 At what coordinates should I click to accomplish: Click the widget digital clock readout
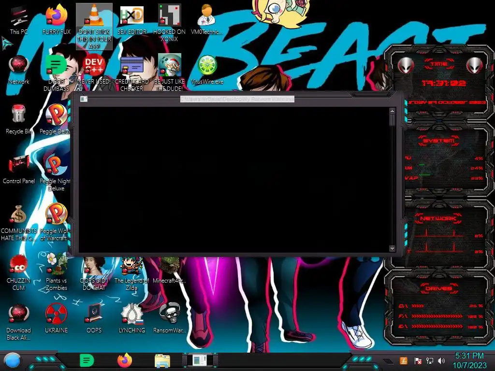pyautogui.click(x=444, y=83)
